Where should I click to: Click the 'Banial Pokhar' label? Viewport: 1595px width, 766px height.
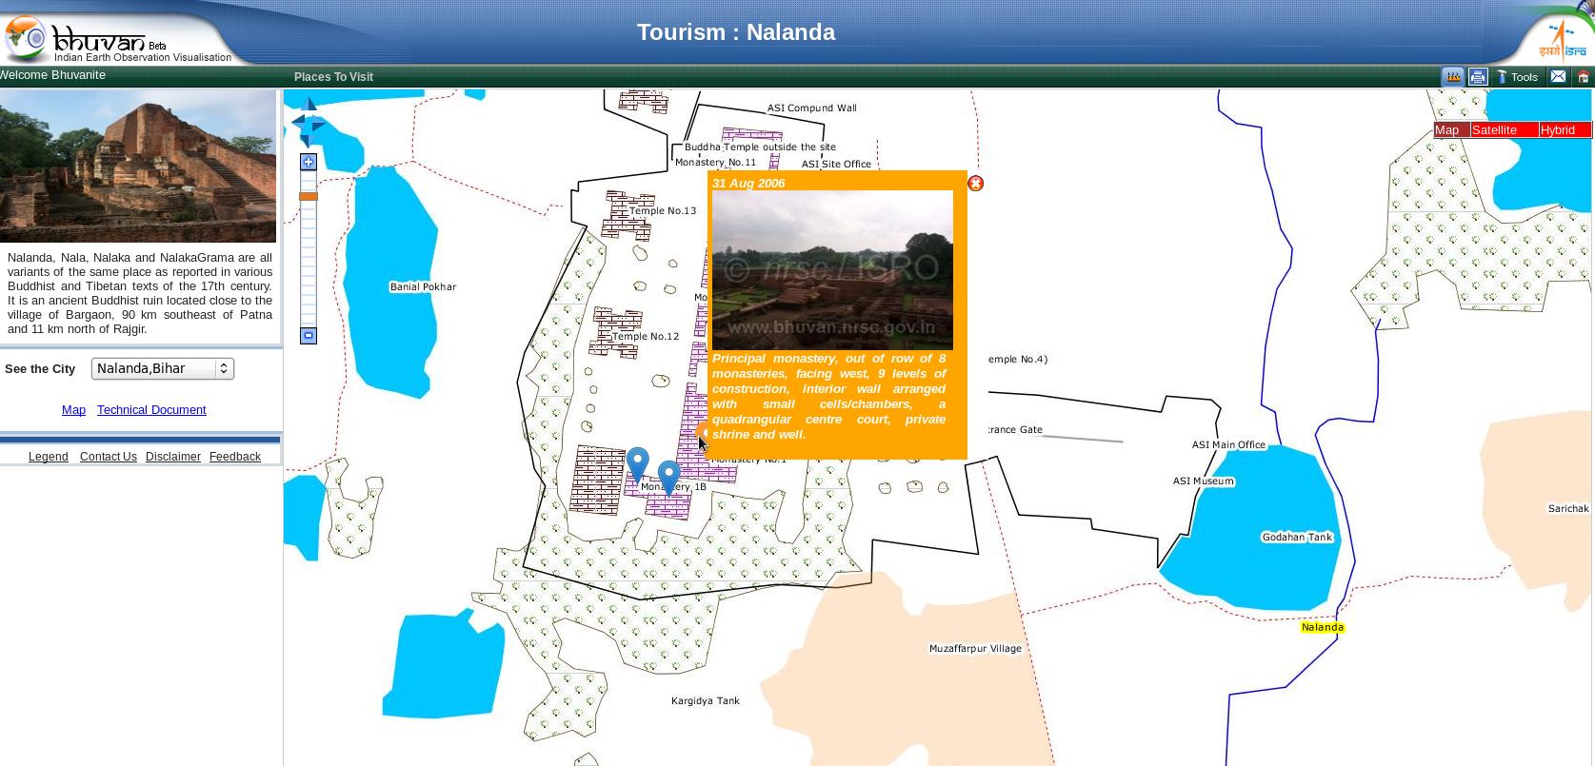point(423,286)
